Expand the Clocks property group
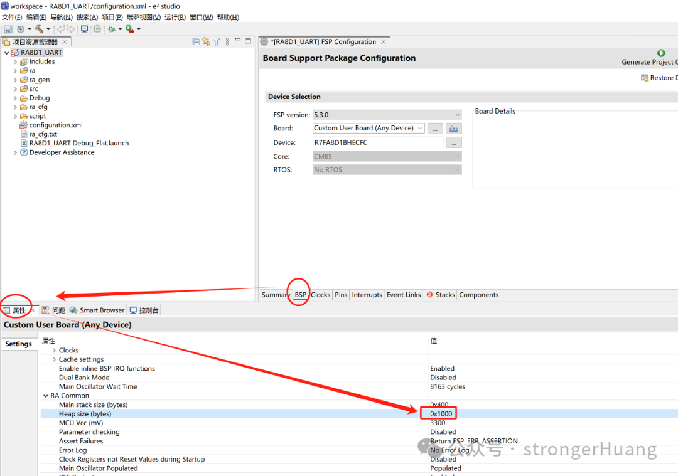The width and height of the screenshot is (678, 476). (x=54, y=351)
